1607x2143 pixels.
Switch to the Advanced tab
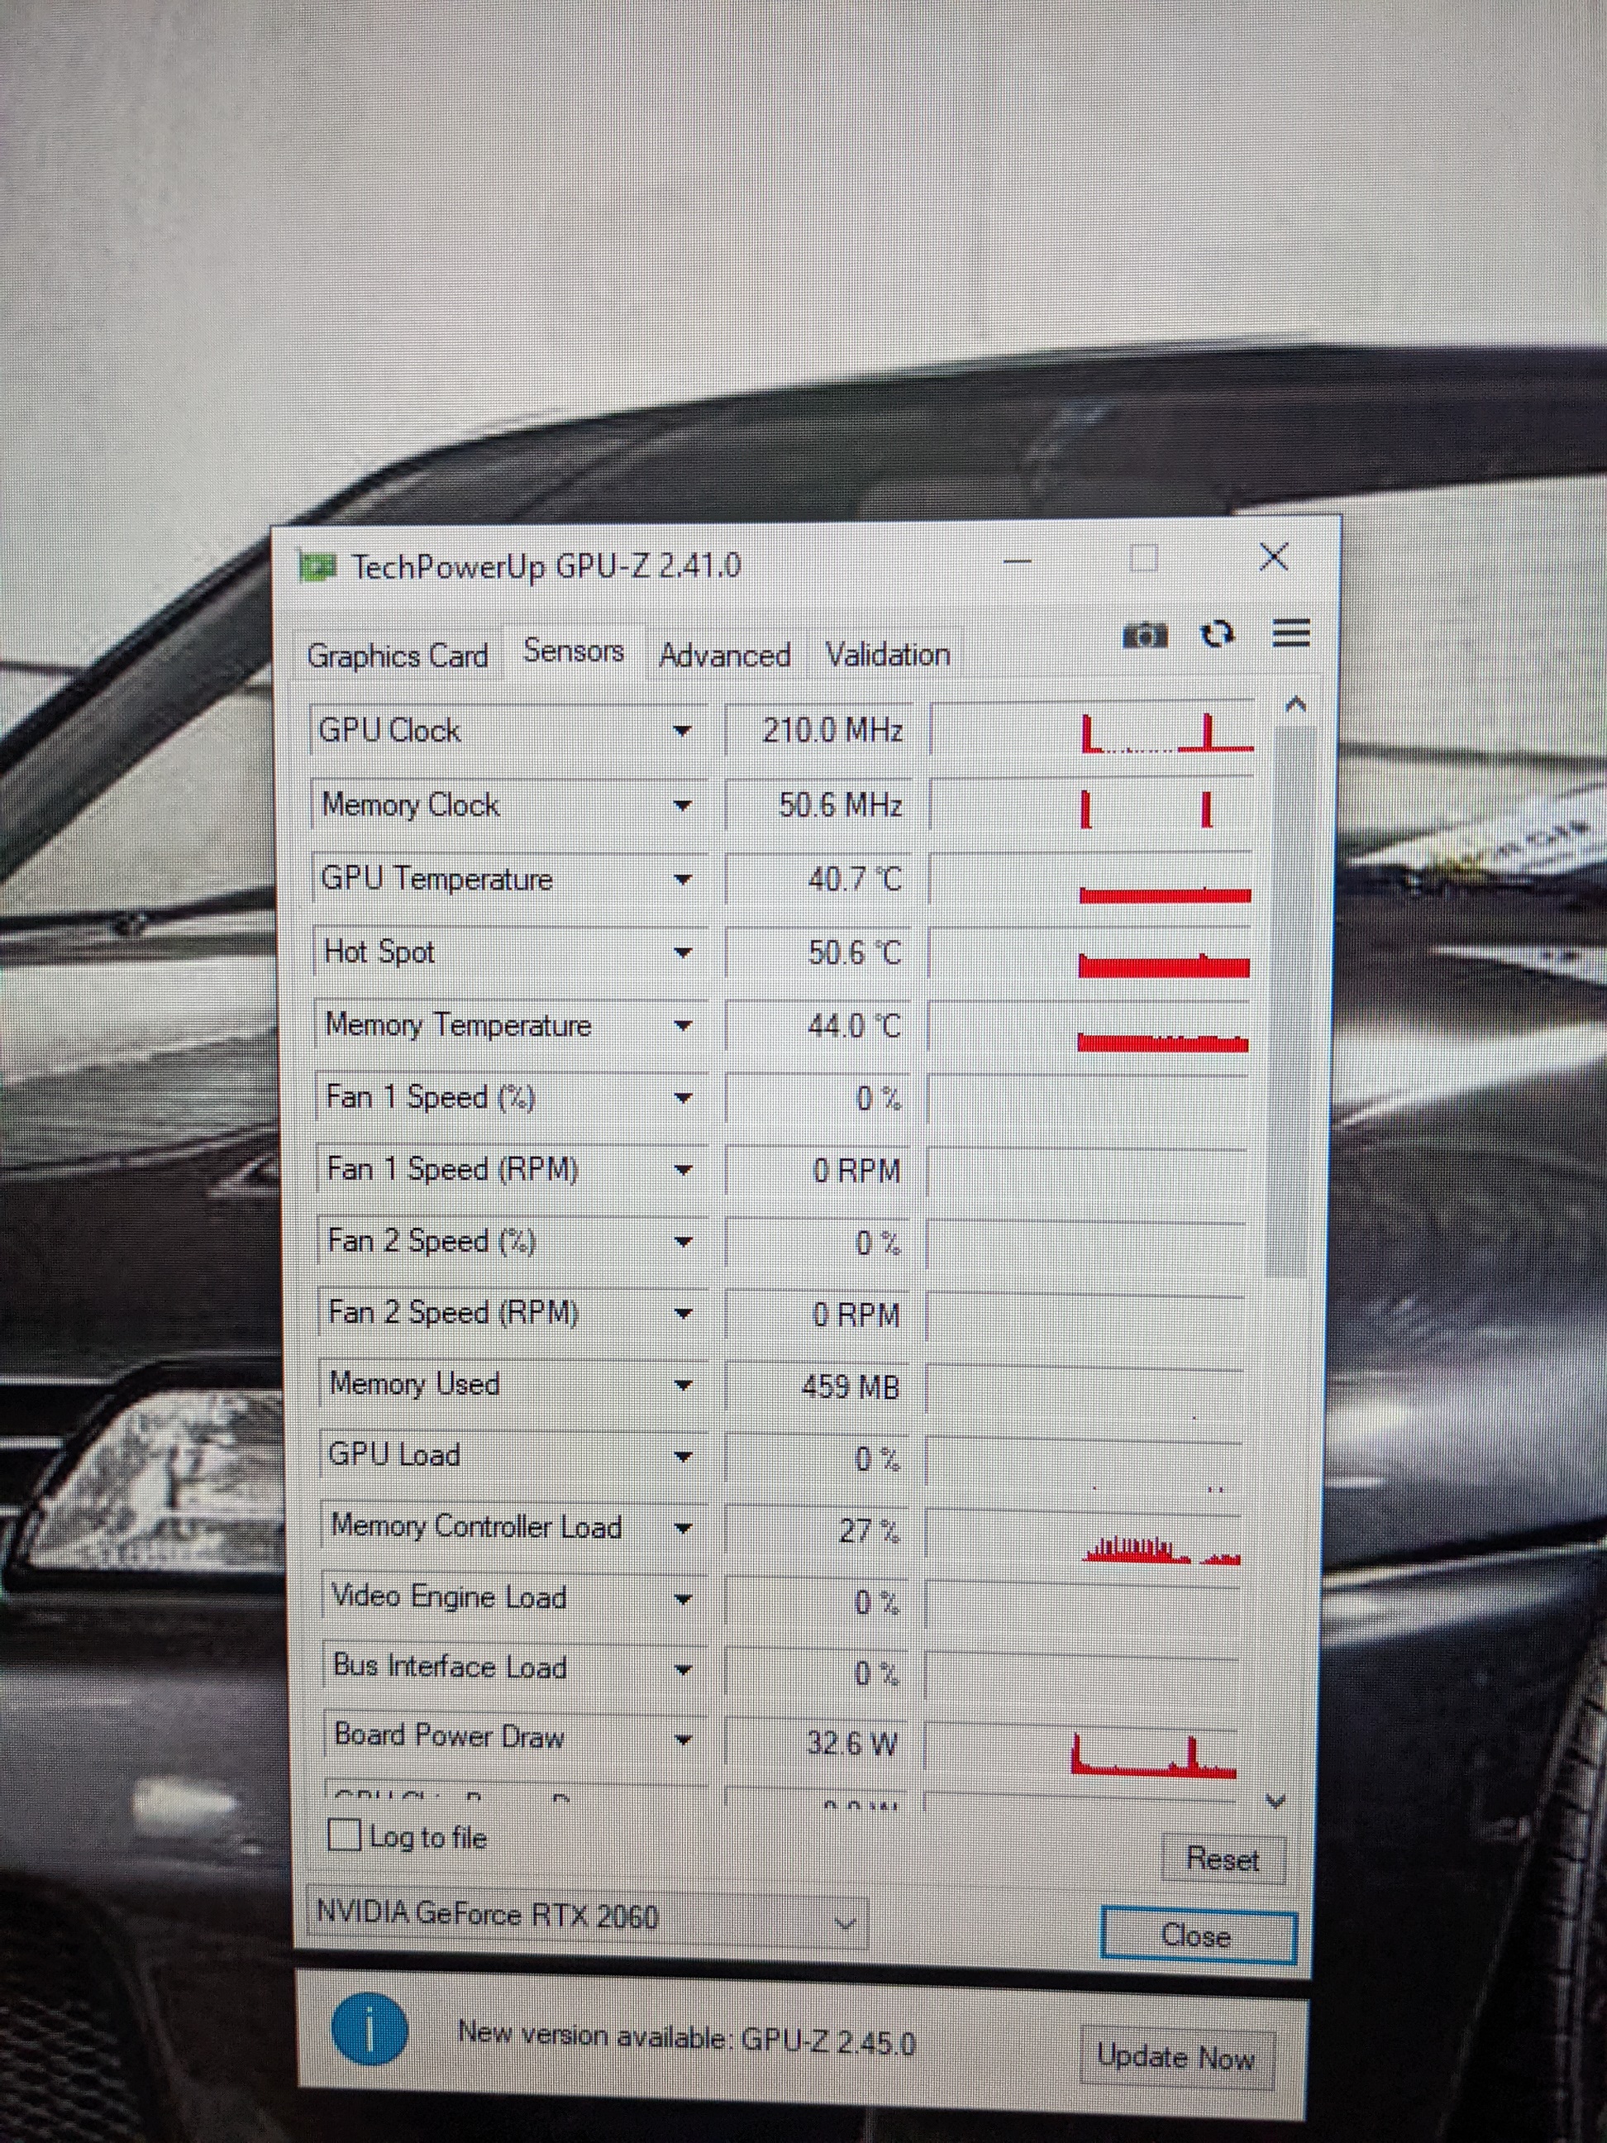click(724, 656)
